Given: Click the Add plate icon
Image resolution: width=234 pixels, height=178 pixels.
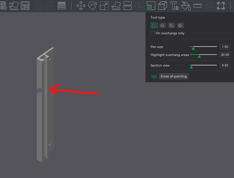Looking at the screenshot, I should (x=3, y=5).
